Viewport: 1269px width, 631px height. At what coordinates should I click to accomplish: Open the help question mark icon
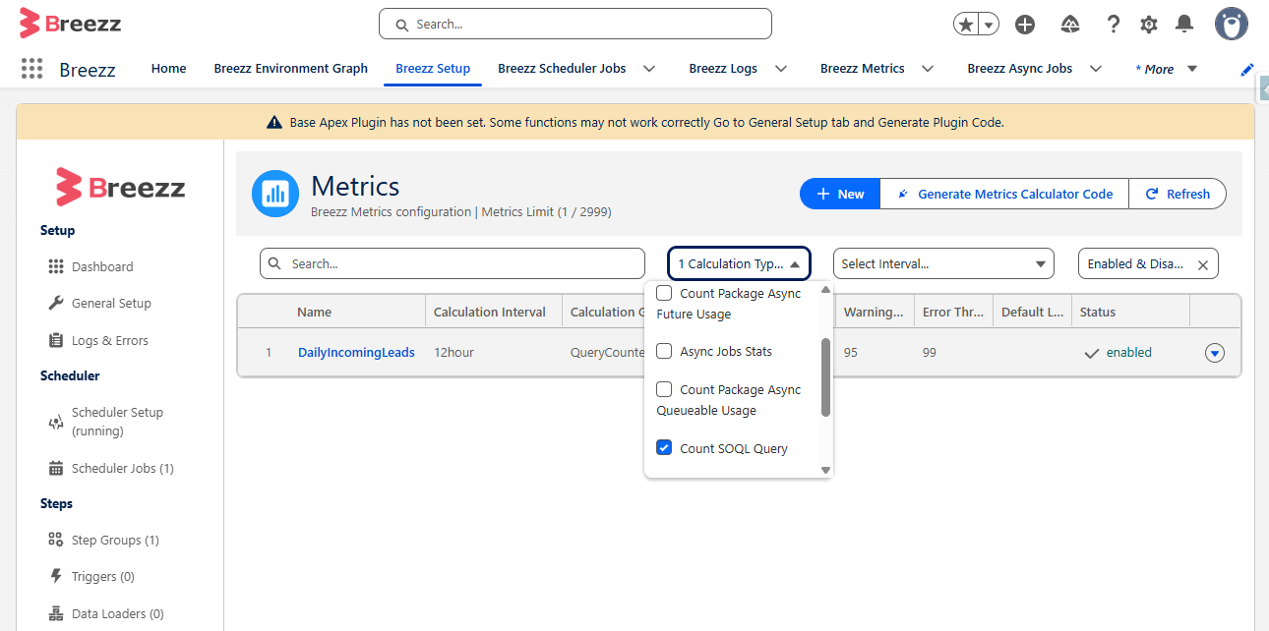[x=1113, y=25]
